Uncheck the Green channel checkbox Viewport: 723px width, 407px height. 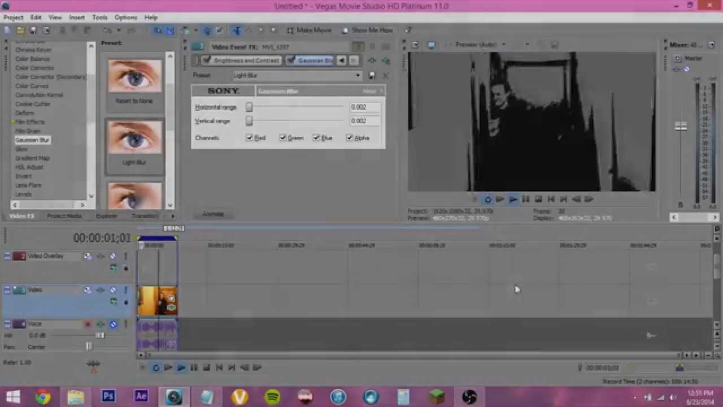(283, 138)
